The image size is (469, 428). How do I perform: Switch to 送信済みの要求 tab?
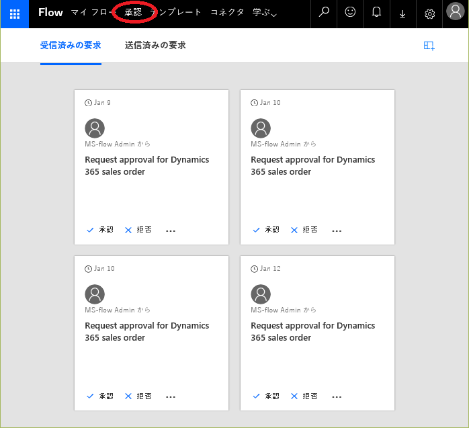click(155, 46)
